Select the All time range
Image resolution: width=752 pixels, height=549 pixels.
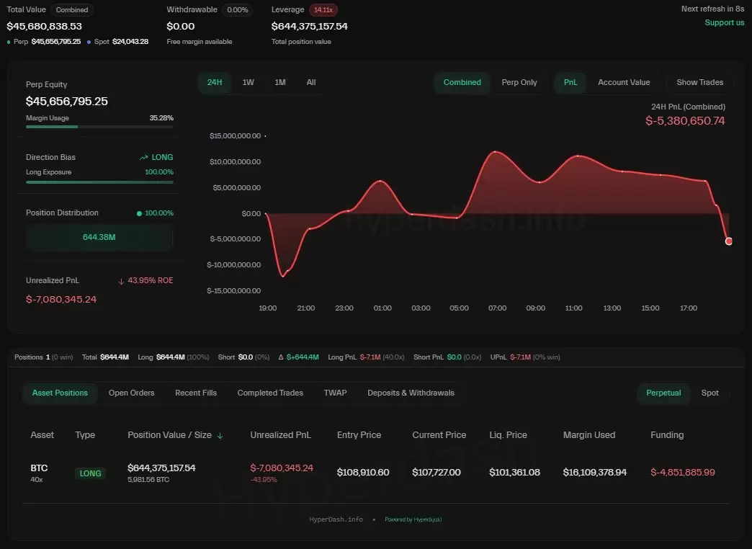point(310,83)
